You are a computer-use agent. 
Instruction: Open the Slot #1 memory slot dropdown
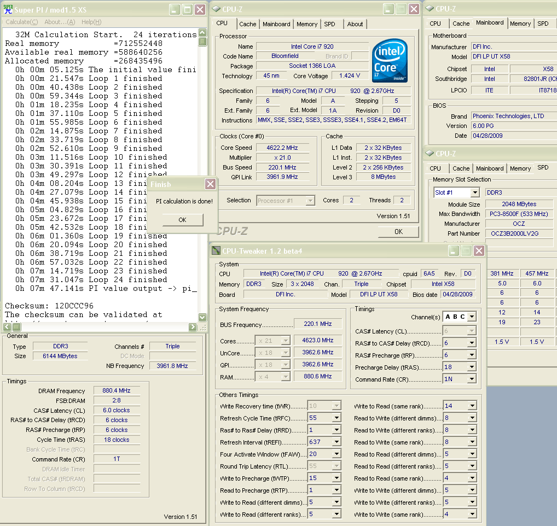[x=475, y=192]
